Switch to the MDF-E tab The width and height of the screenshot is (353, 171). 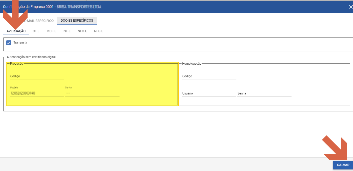coord(51,31)
